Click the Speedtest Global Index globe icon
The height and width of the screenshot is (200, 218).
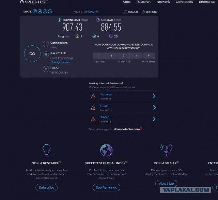[x=106, y=150]
